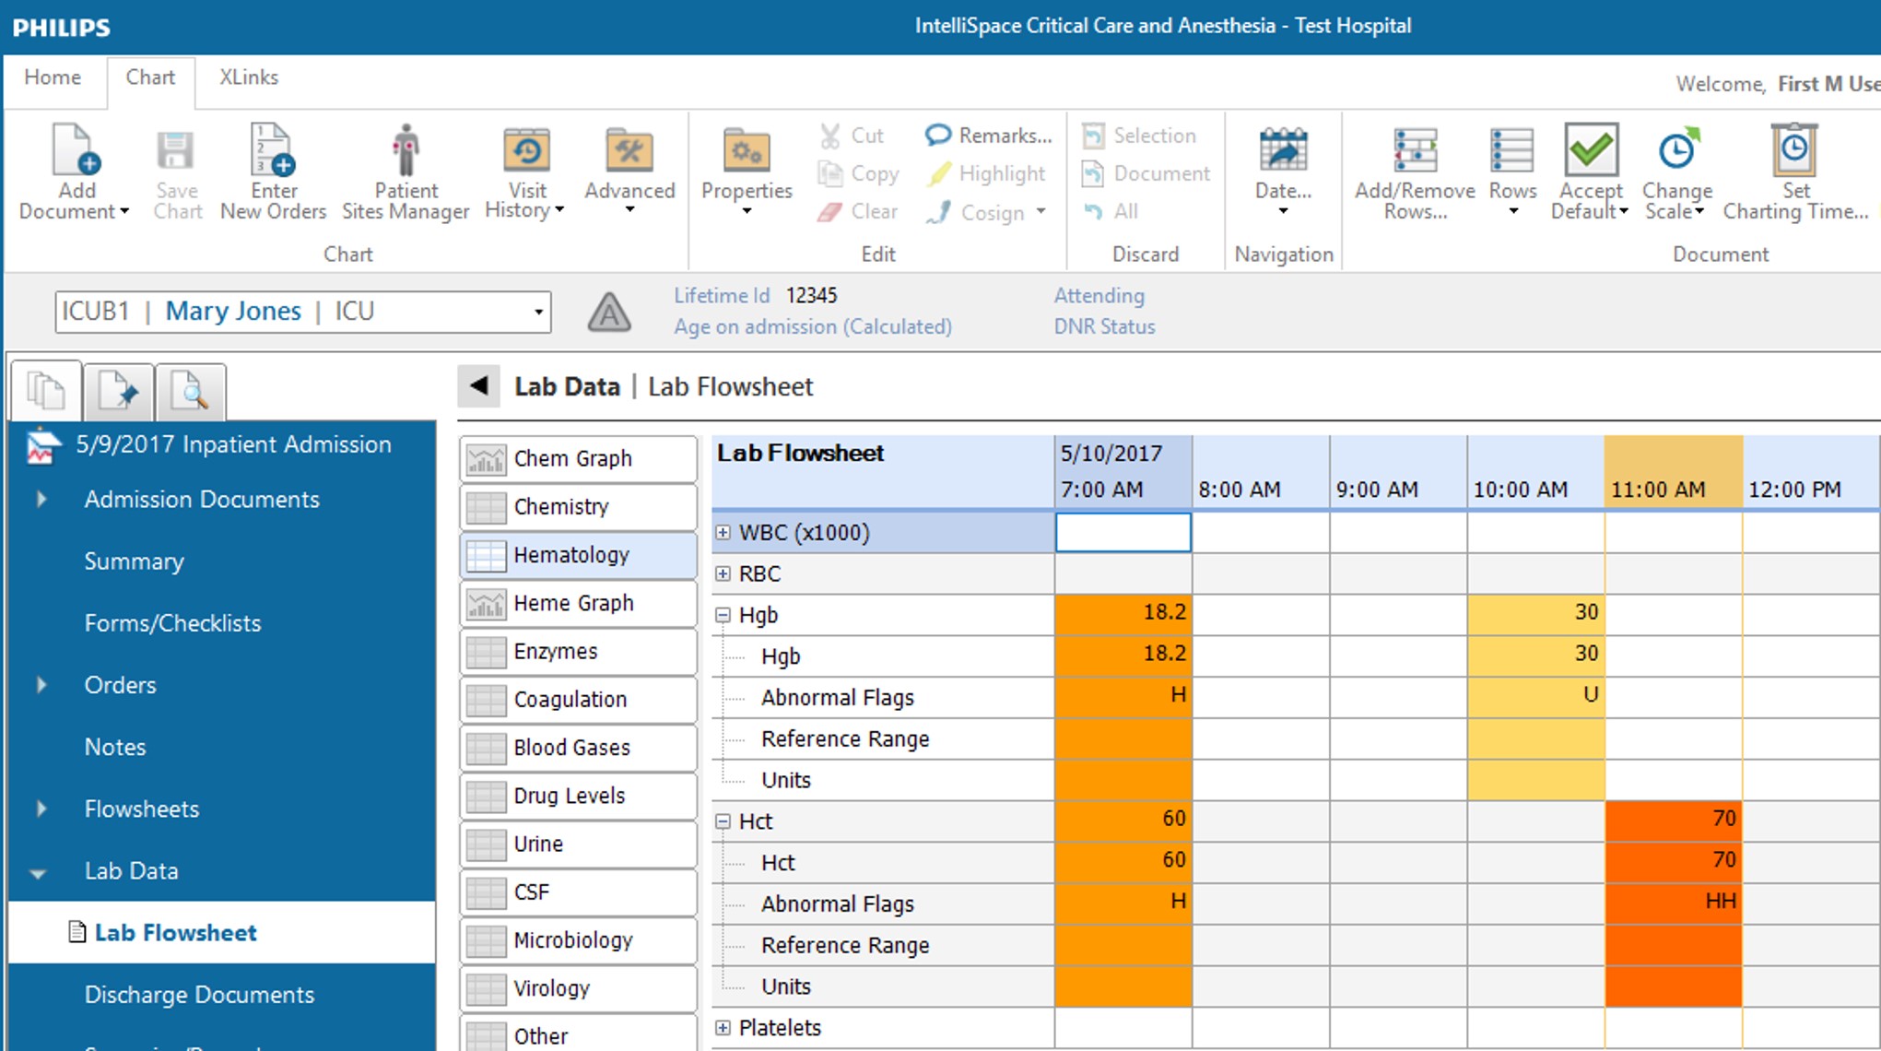
Task: Open Add/Remove Rows
Action: click(1415, 172)
